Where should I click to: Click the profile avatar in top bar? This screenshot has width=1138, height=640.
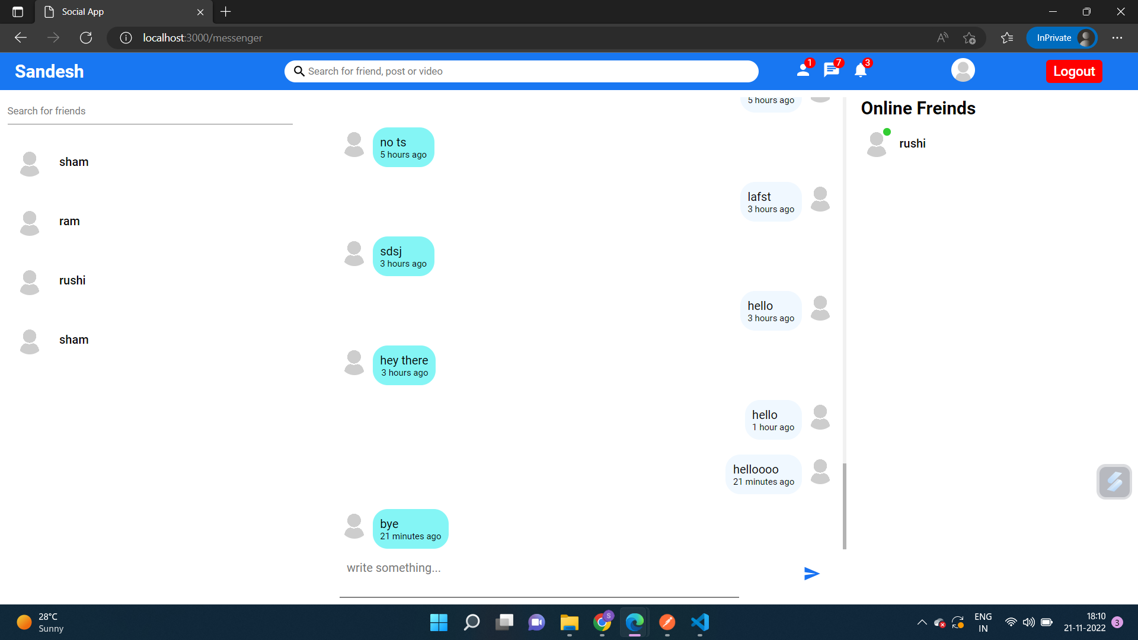tap(963, 71)
